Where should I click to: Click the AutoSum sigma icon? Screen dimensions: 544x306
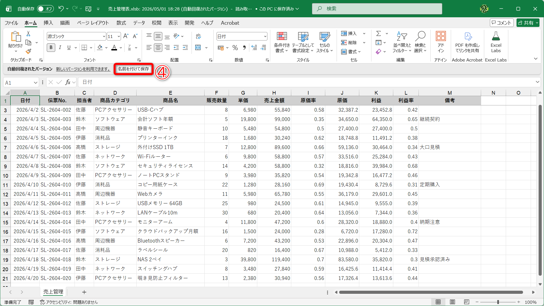click(x=379, y=34)
